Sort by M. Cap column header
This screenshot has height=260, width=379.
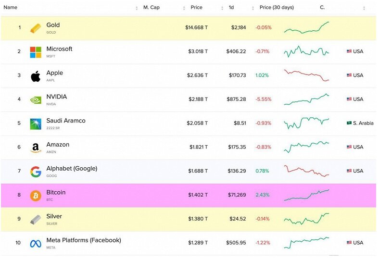[x=152, y=8]
